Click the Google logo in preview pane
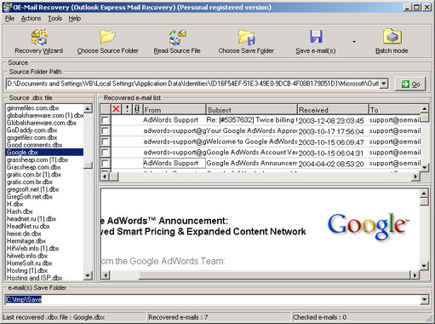 click(369, 226)
